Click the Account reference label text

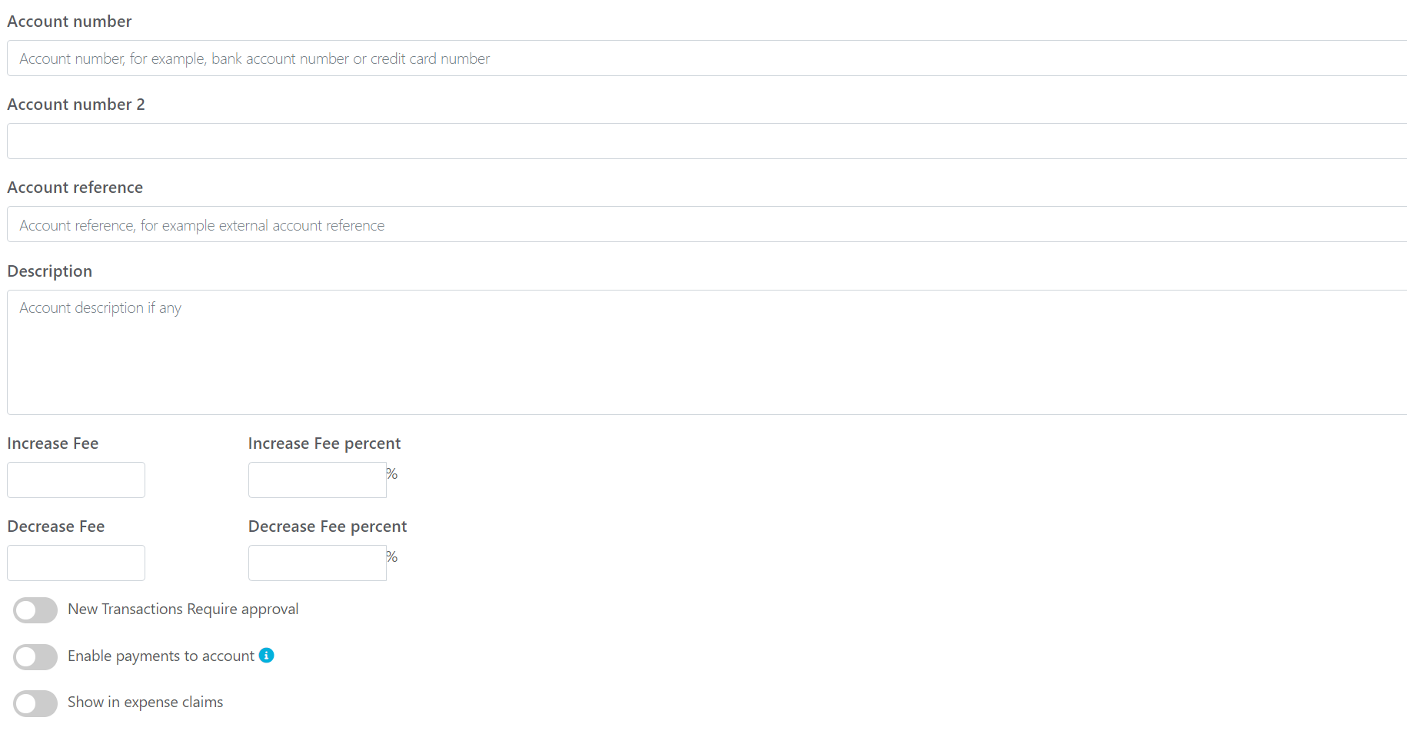tap(75, 188)
